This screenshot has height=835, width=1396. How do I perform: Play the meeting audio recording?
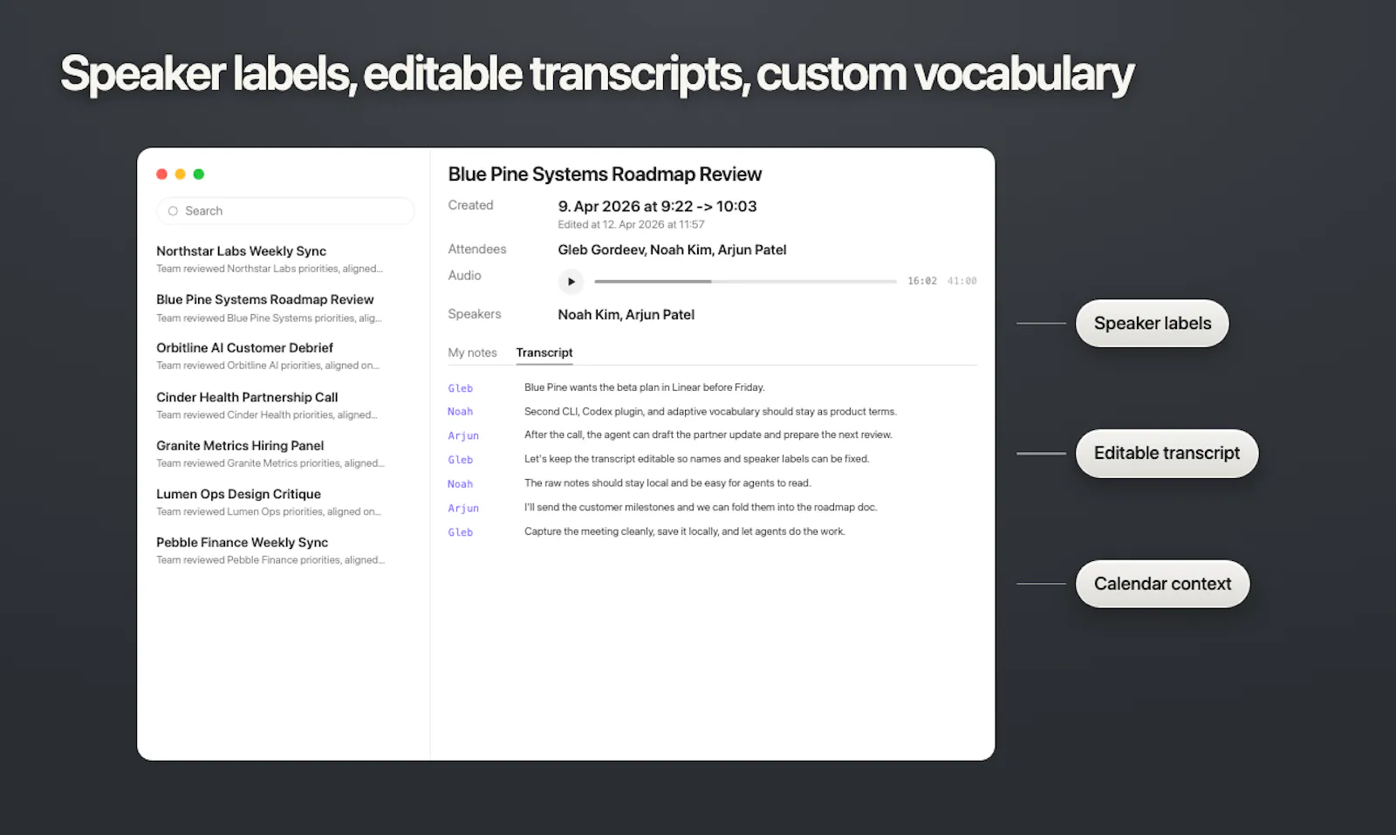[571, 281]
